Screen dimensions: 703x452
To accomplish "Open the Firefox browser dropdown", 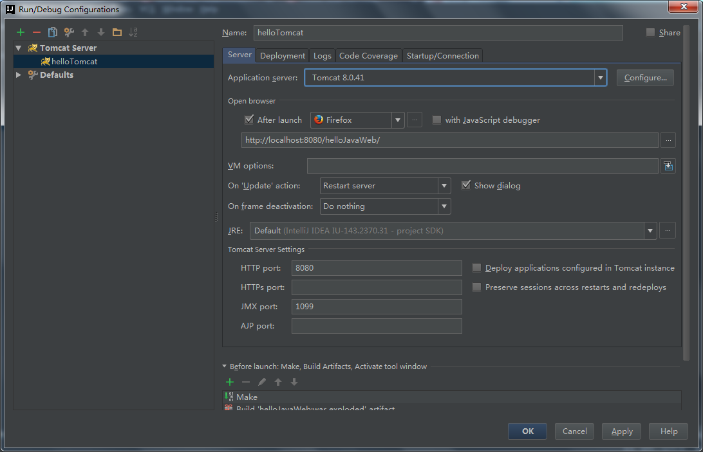I will click(x=398, y=120).
